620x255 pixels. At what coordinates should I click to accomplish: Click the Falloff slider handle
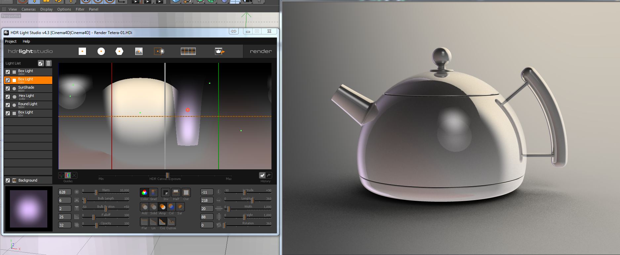(93, 217)
